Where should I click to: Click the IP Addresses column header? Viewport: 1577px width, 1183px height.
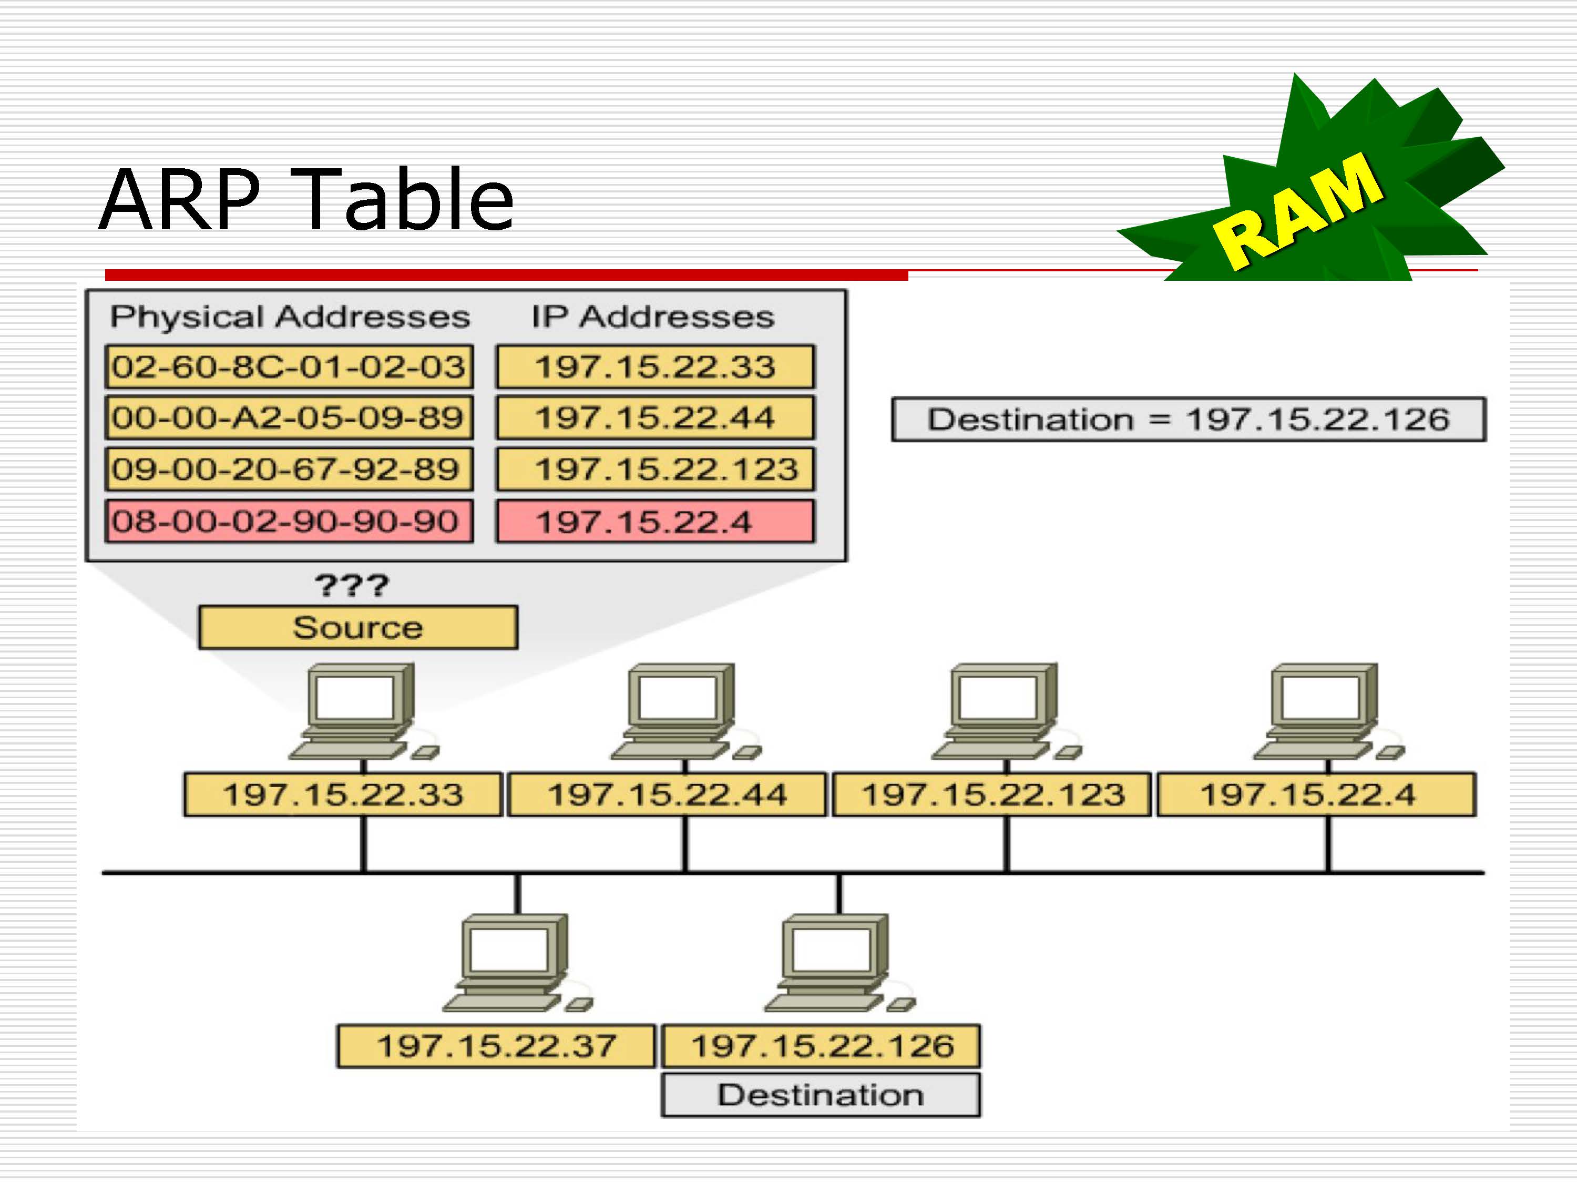[x=652, y=317]
